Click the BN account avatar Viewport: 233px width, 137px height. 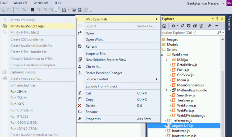click(229, 3)
